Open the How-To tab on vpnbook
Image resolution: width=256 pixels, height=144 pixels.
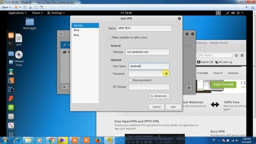tap(218, 73)
